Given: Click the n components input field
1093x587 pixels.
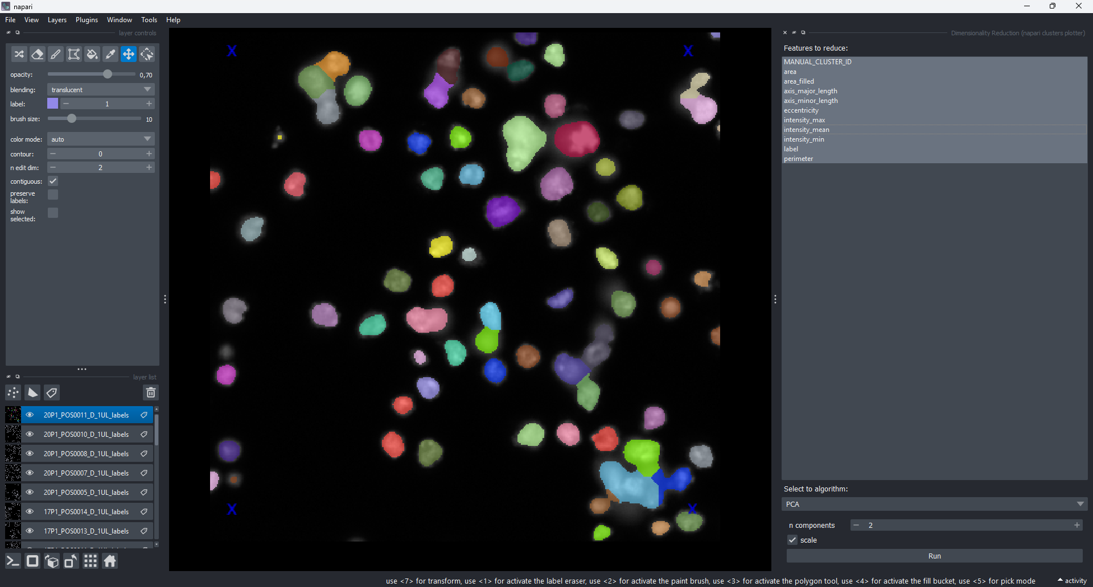Looking at the screenshot, I should coord(966,525).
